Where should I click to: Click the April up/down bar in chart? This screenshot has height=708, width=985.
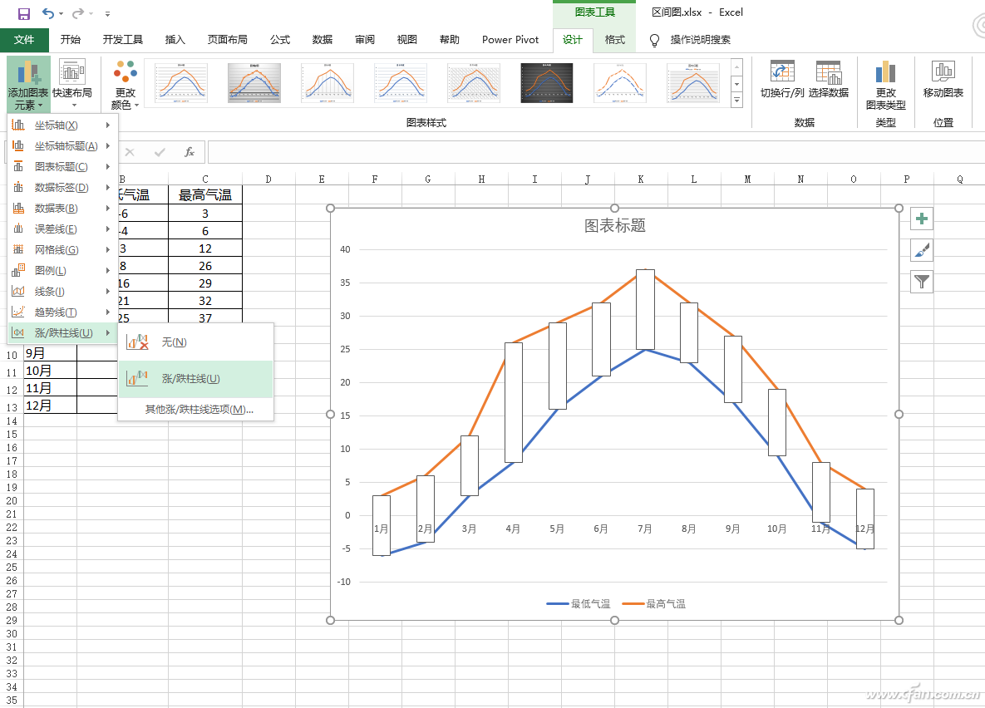513,402
